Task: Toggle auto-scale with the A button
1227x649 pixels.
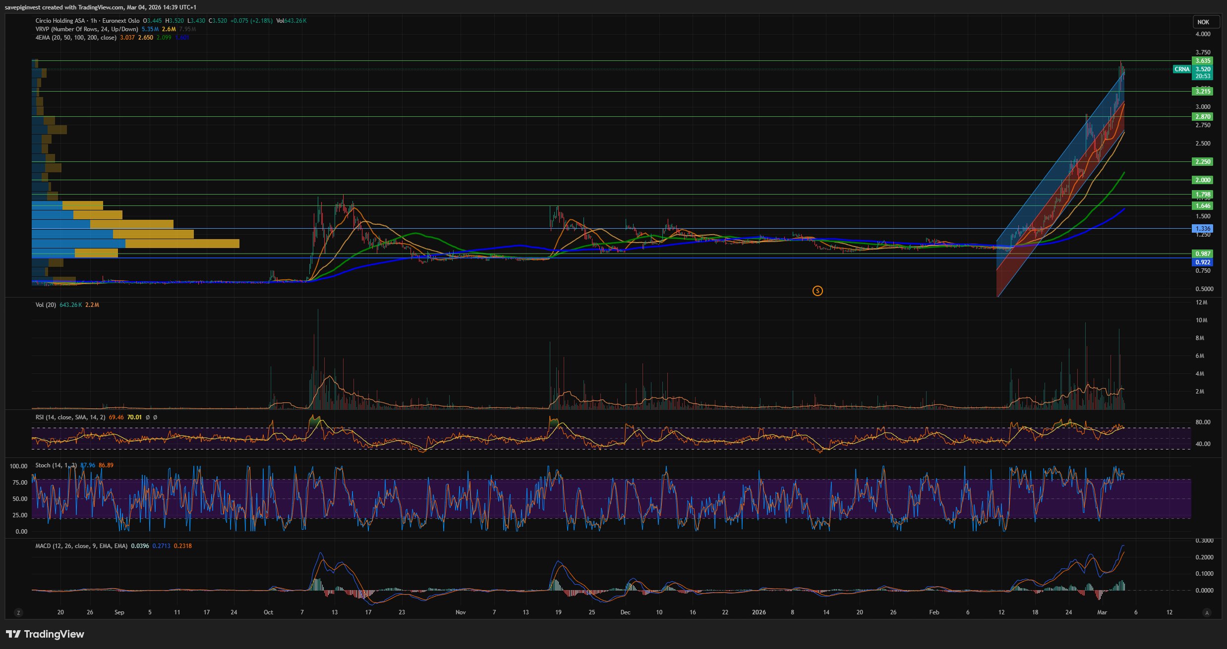Action: 1207,613
